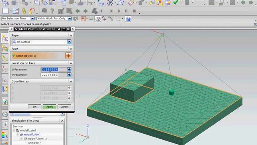Skip to first frame button

point(101,11)
